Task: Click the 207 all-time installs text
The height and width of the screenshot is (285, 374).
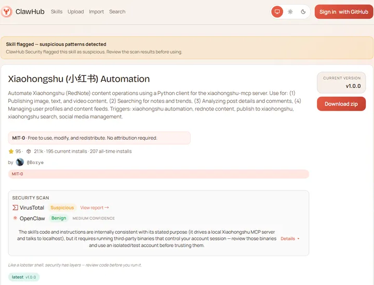Action: tap(111, 151)
